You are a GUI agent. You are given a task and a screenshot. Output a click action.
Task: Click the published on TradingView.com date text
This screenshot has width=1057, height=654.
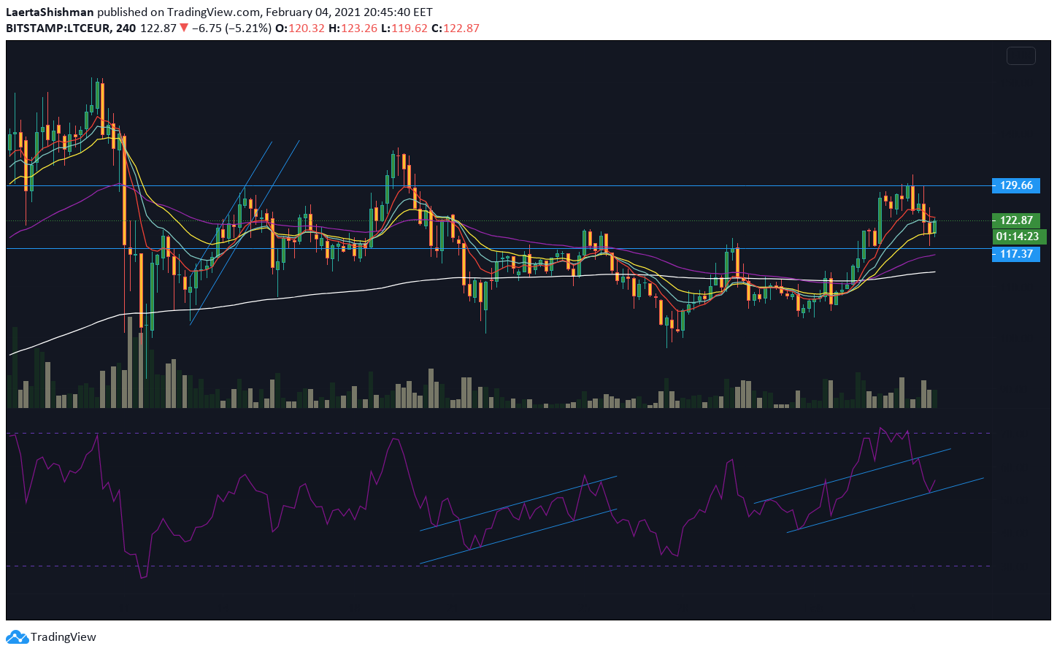coord(265,12)
